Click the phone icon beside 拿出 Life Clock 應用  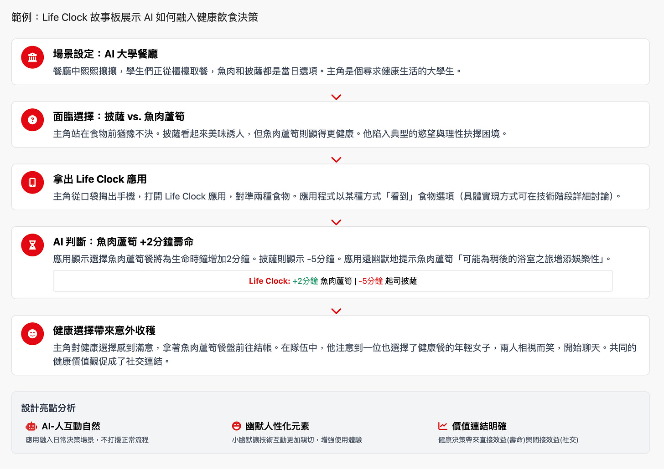(x=32, y=183)
